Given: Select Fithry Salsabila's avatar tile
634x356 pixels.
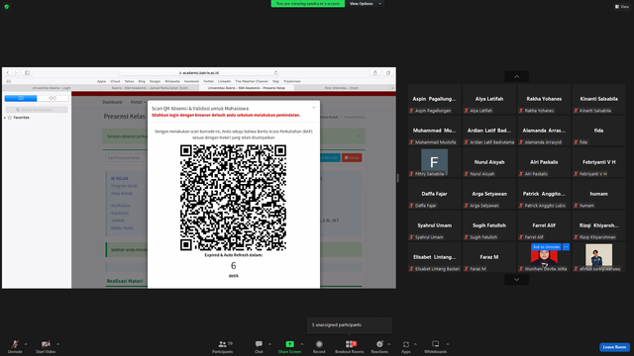Looking at the screenshot, I should [434, 162].
